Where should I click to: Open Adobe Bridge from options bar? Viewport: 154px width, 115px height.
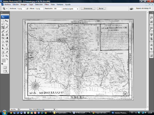pos(131,9)
